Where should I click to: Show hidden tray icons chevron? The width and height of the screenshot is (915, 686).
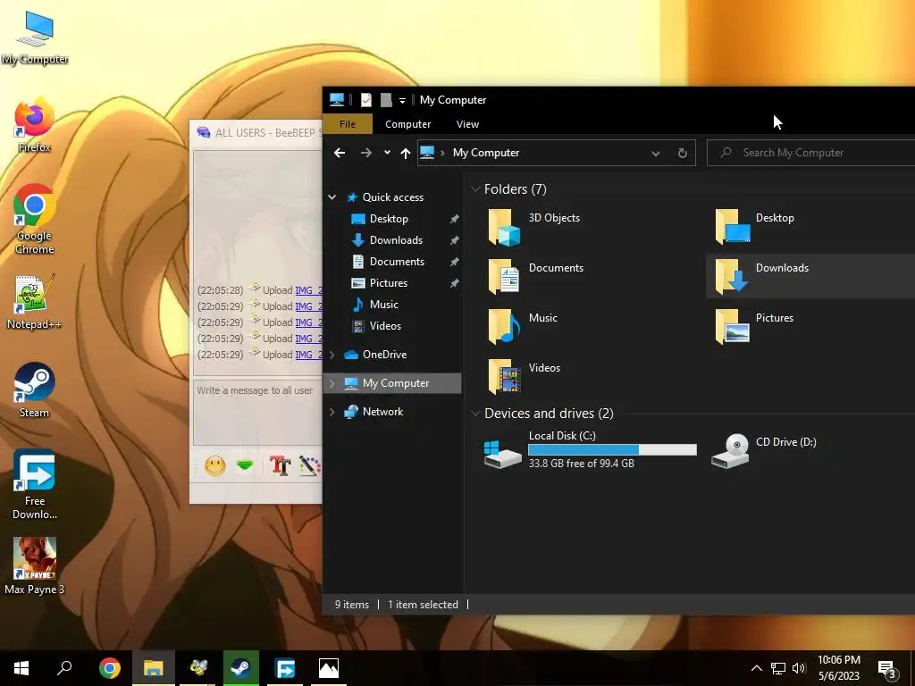point(756,668)
